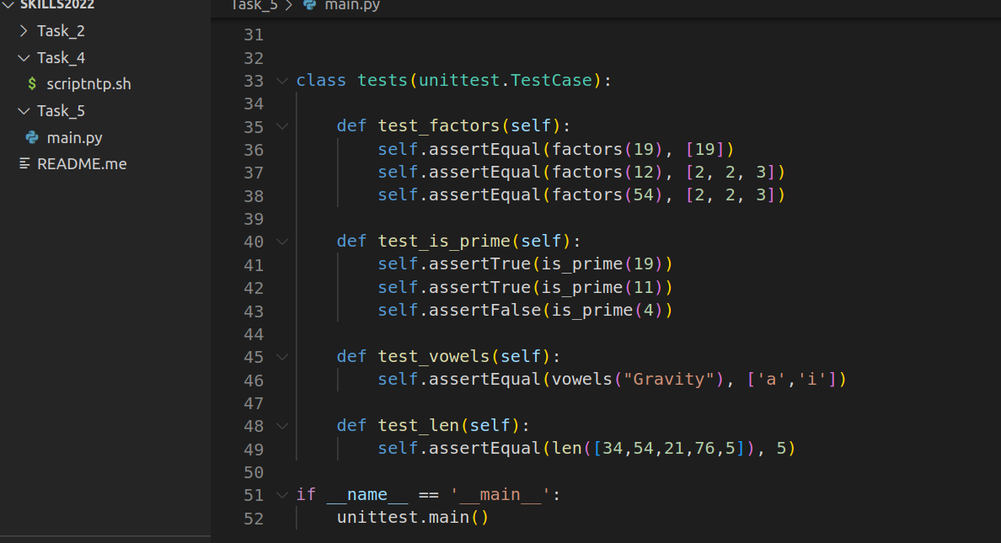Click the breadcrumb separator chevron after Task_5
Image resolution: width=1001 pixels, height=543 pixels.
288,5
